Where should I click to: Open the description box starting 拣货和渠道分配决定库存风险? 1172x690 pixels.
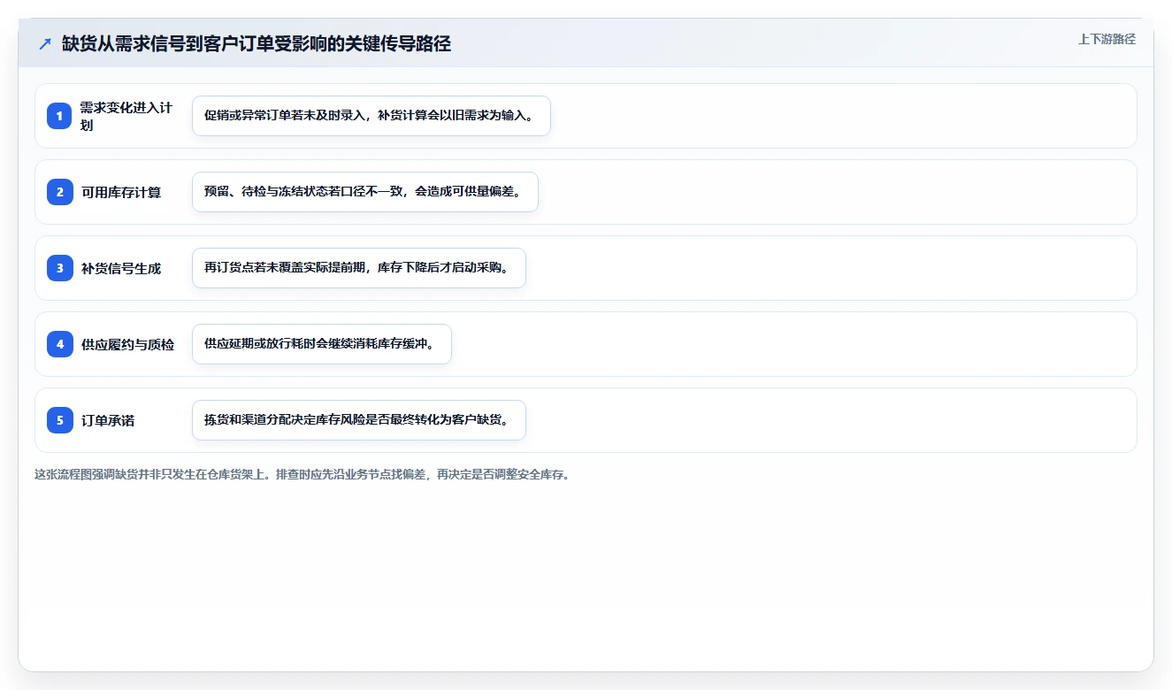(x=359, y=420)
